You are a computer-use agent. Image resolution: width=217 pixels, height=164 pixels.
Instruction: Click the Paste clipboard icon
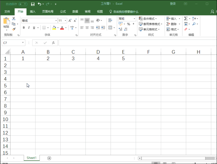tap(6, 21)
